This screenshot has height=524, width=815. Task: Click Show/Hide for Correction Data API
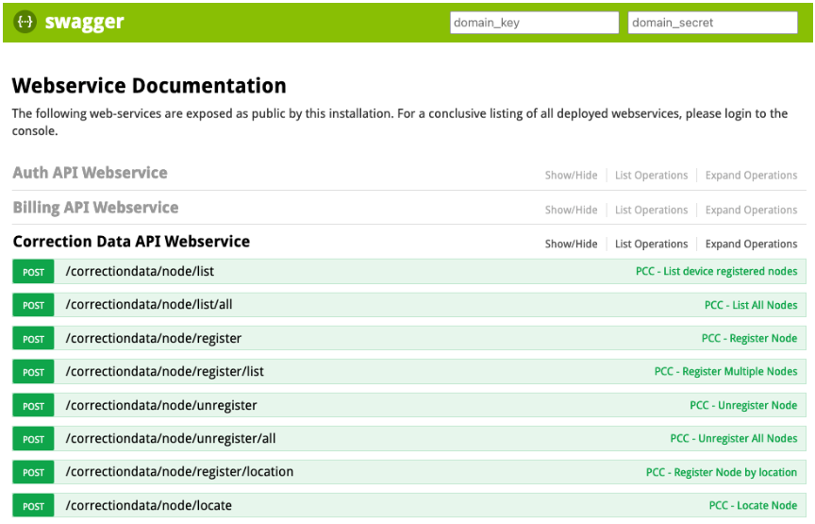pos(571,244)
